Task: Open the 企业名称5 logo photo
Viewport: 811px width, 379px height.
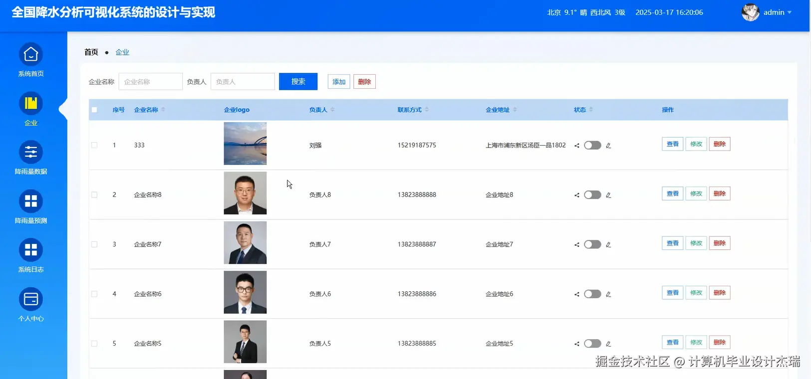Action: coord(245,342)
